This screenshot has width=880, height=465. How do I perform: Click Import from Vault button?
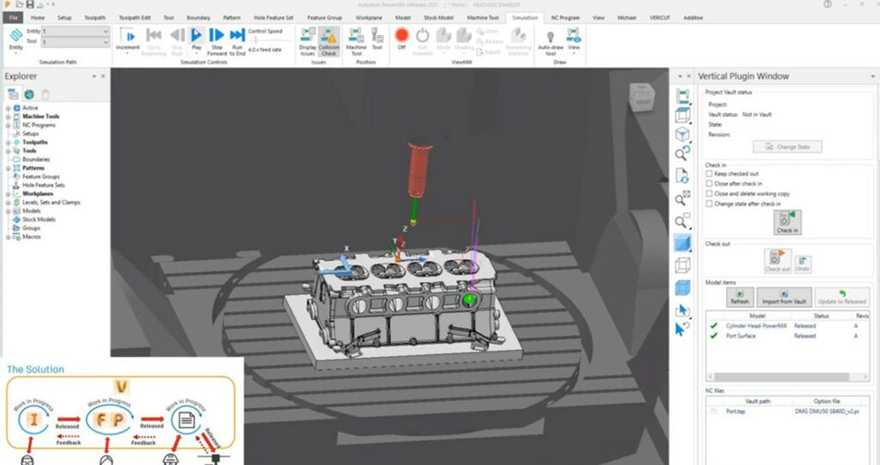784,297
